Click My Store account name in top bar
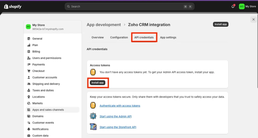 pyautogui.click(x=251, y=6)
